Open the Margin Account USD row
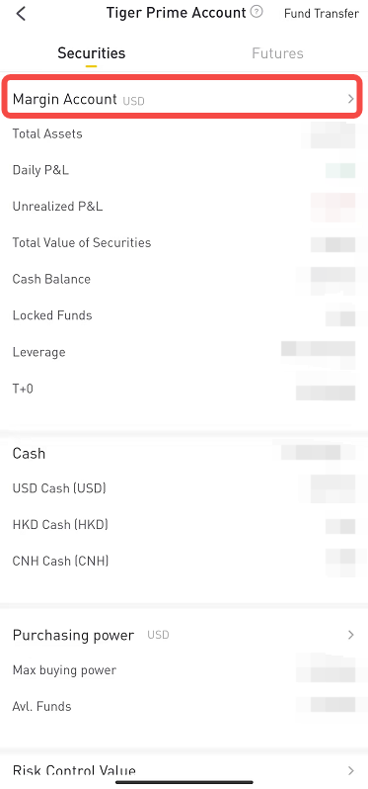The image size is (368, 789). tap(183, 97)
